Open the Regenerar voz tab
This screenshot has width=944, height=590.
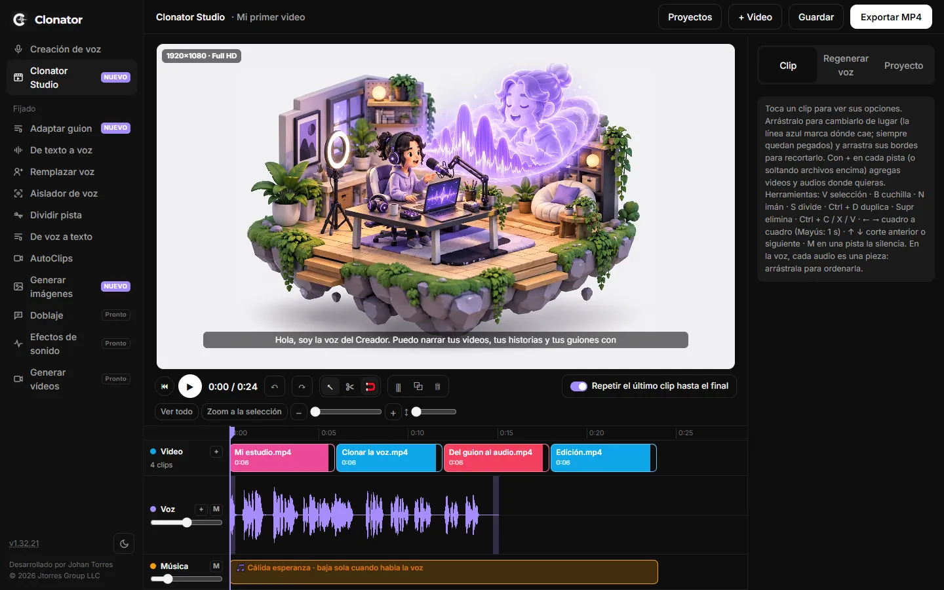pyautogui.click(x=846, y=66)
